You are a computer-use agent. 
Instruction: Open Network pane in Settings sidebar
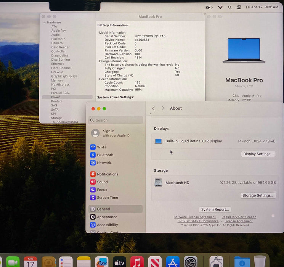pos(116,163)
